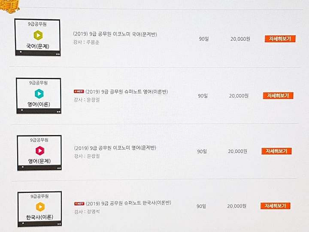Open 자세히보기 for 이코노미 국어(문제반)

click(280, 39)
